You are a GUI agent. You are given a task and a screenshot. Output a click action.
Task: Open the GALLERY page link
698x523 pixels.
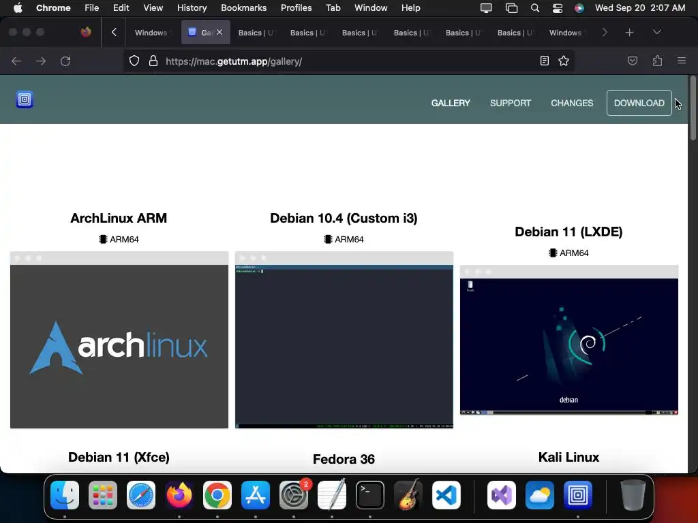click(451, 104)
